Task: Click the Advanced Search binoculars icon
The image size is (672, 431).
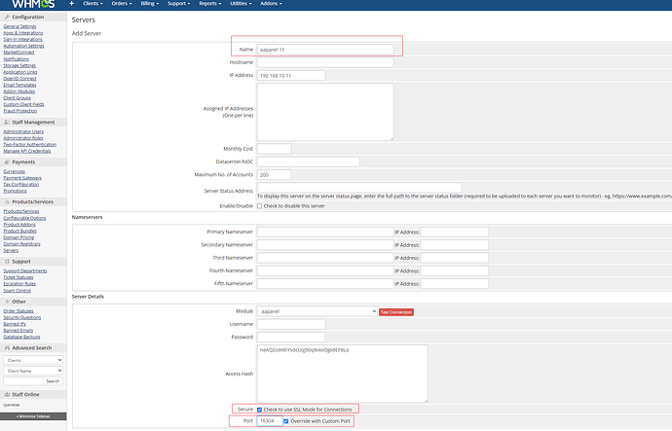Action: pos(6,347)
